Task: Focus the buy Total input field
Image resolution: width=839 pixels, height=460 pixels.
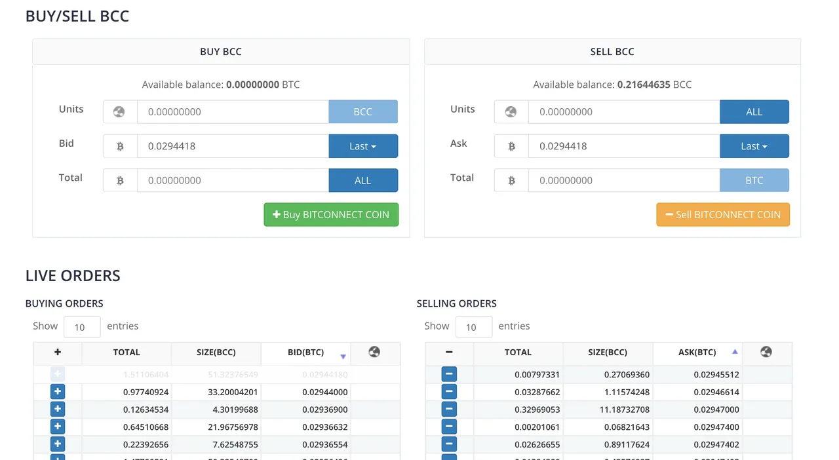Action: (x=233, y=180)
